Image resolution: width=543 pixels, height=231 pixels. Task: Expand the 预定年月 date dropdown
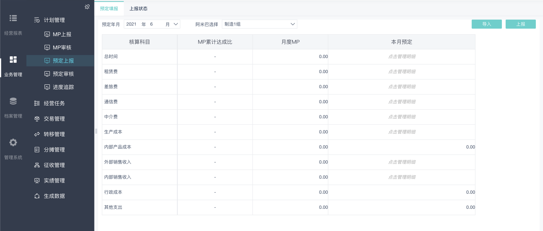click(176, 24)
